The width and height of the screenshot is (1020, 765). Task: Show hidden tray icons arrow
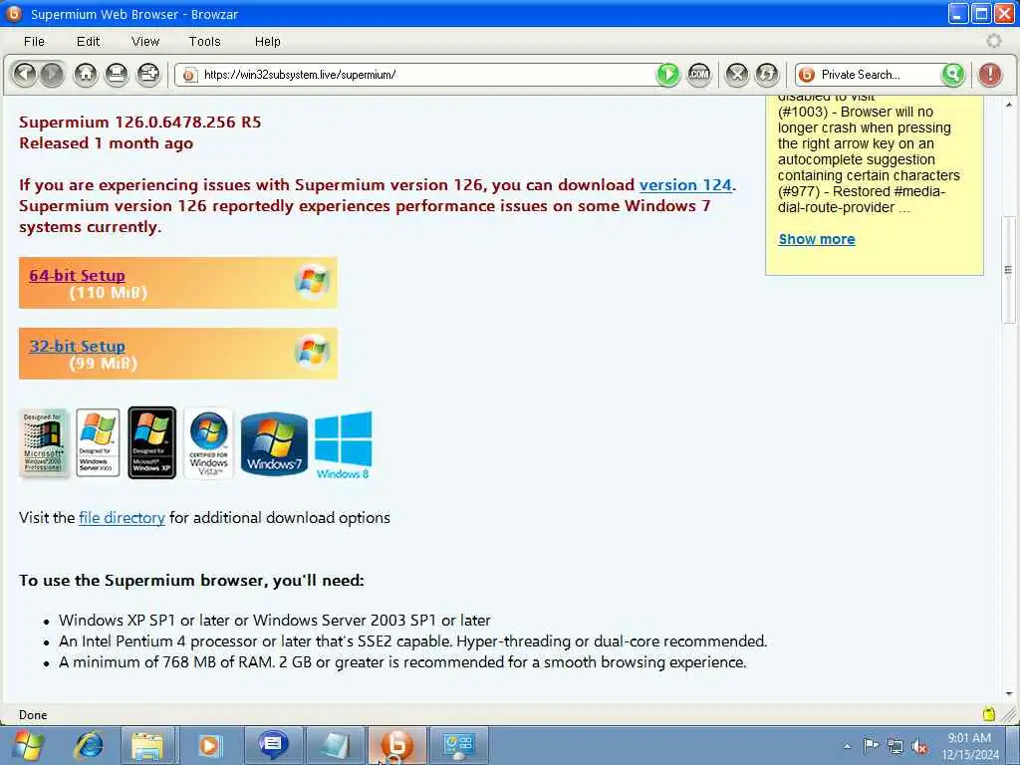tap(847, 746)
